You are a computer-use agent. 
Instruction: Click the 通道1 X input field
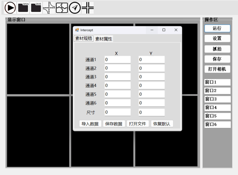coord(118,60)
